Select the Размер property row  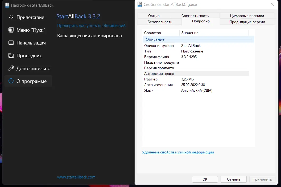pyautogui.click(x=196, y=79)
